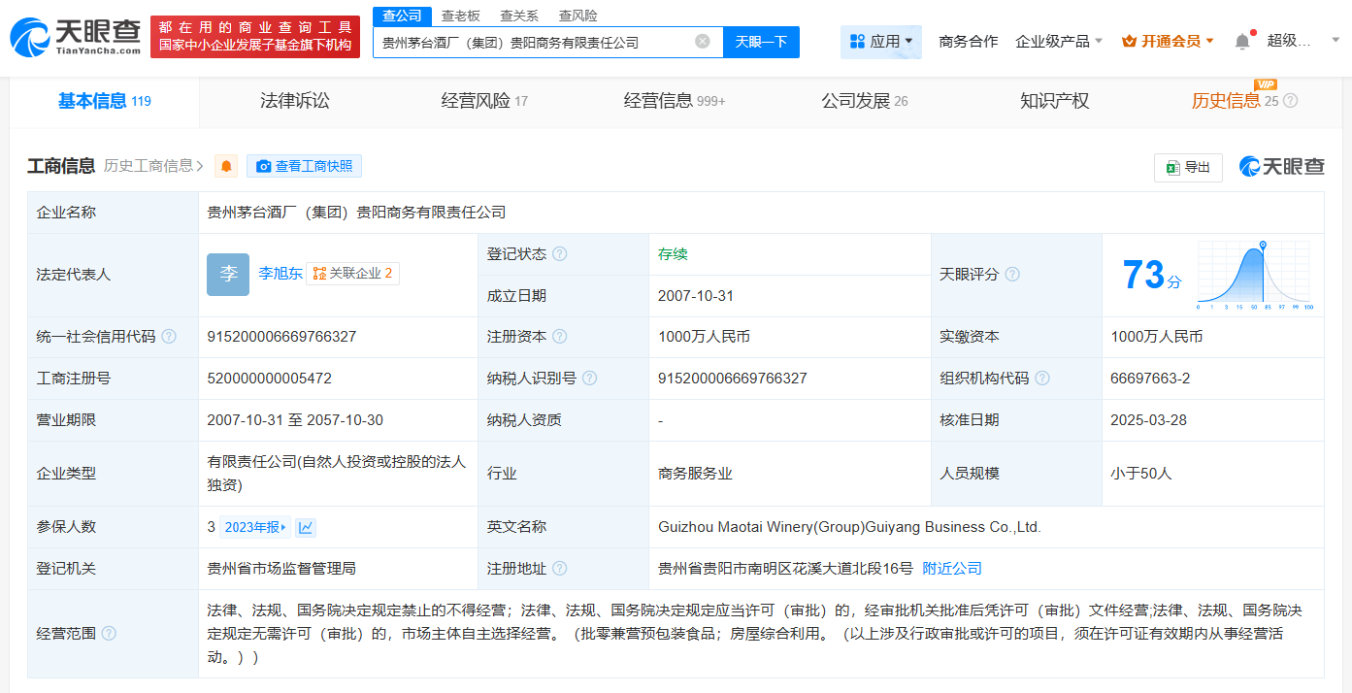Switch to the 经营信息 tab
Image resolution: width=1352 pixels, height=693 pixels.
(x=675, y=101)
